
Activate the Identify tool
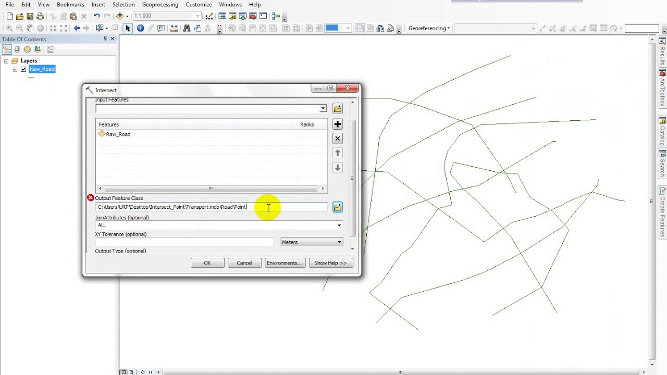pos(140,28)
